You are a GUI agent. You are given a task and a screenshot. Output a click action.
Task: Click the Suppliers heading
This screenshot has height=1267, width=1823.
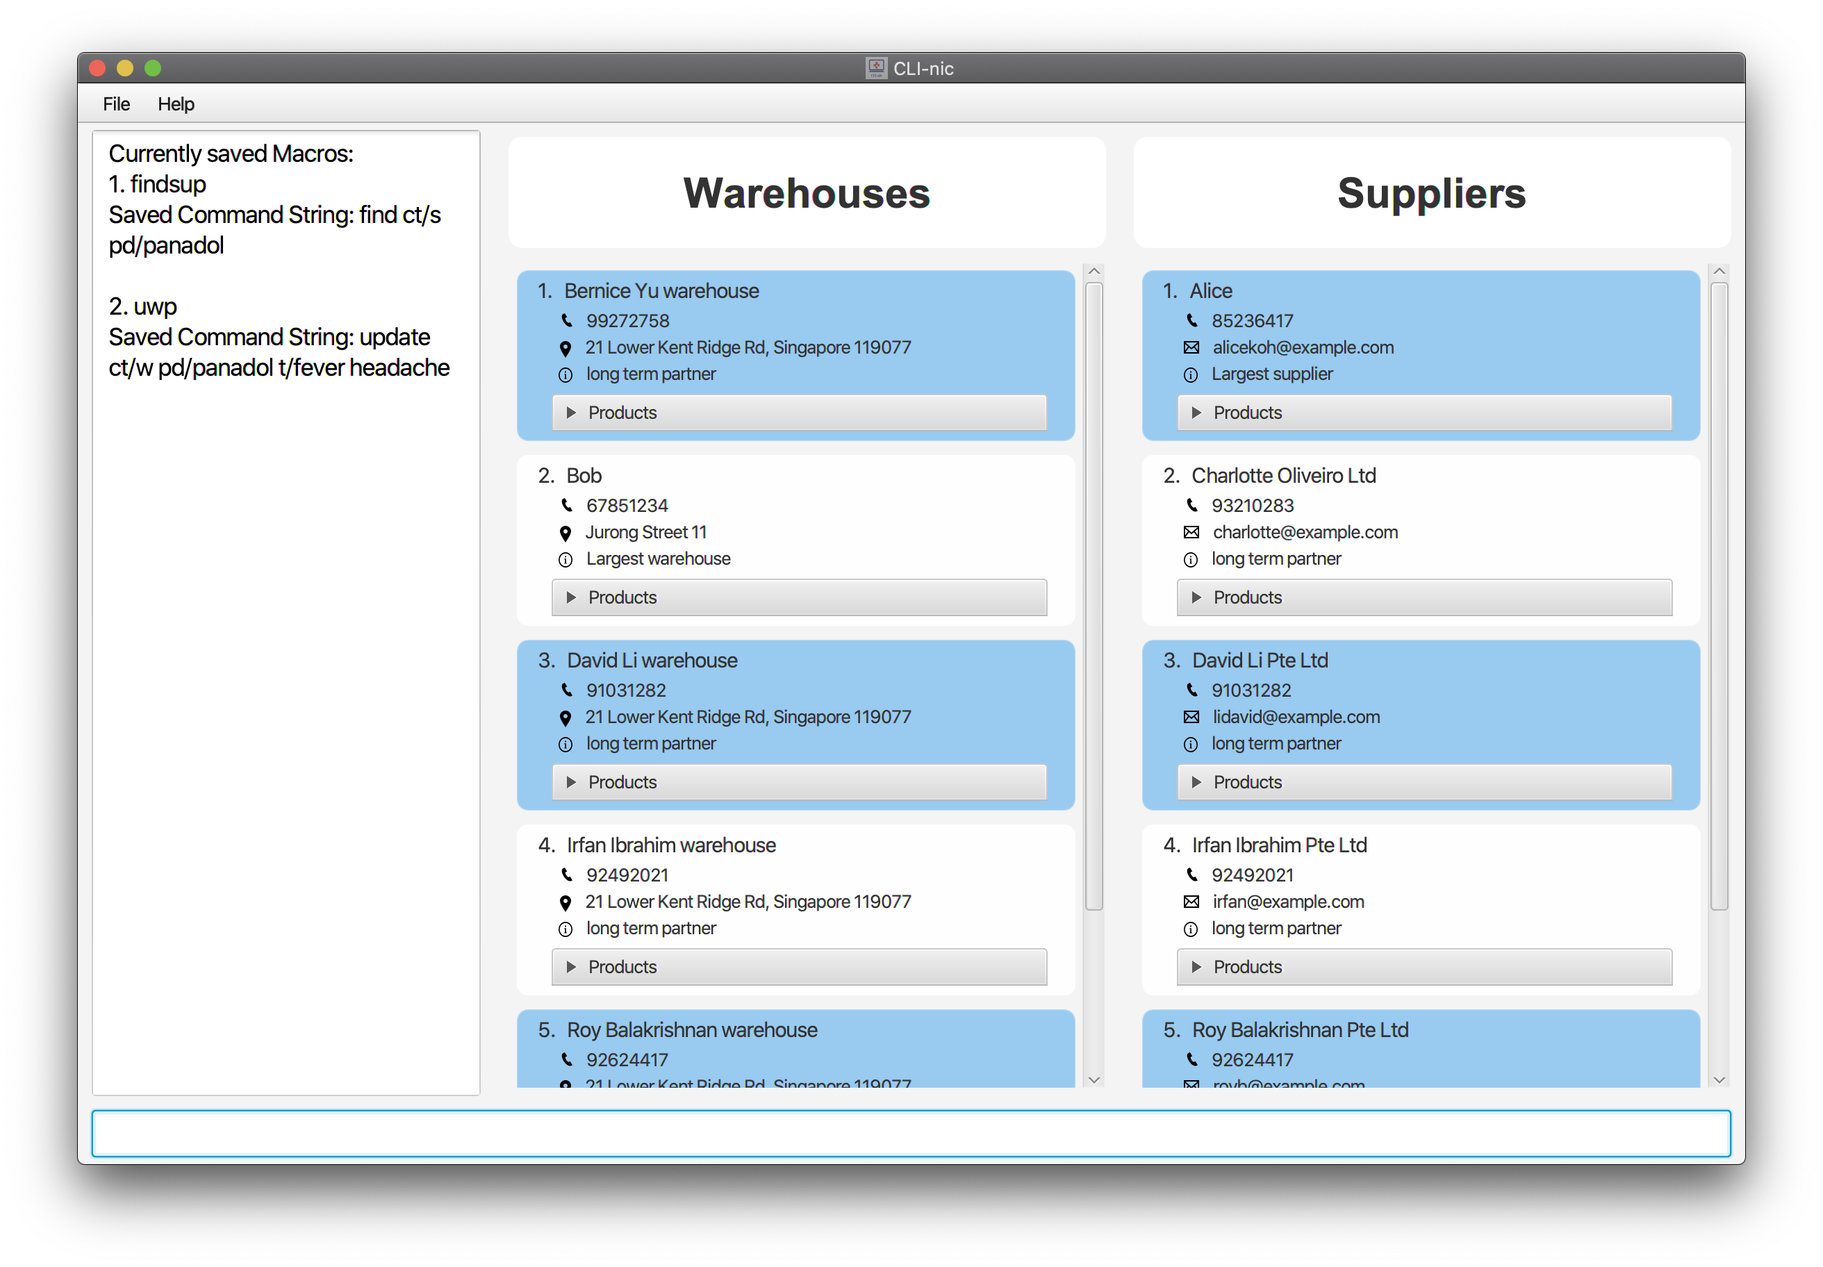click(x=1432, y=193)
